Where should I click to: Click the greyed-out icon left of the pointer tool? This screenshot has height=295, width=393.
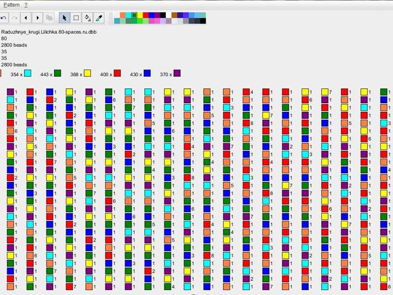pos(49,18)
